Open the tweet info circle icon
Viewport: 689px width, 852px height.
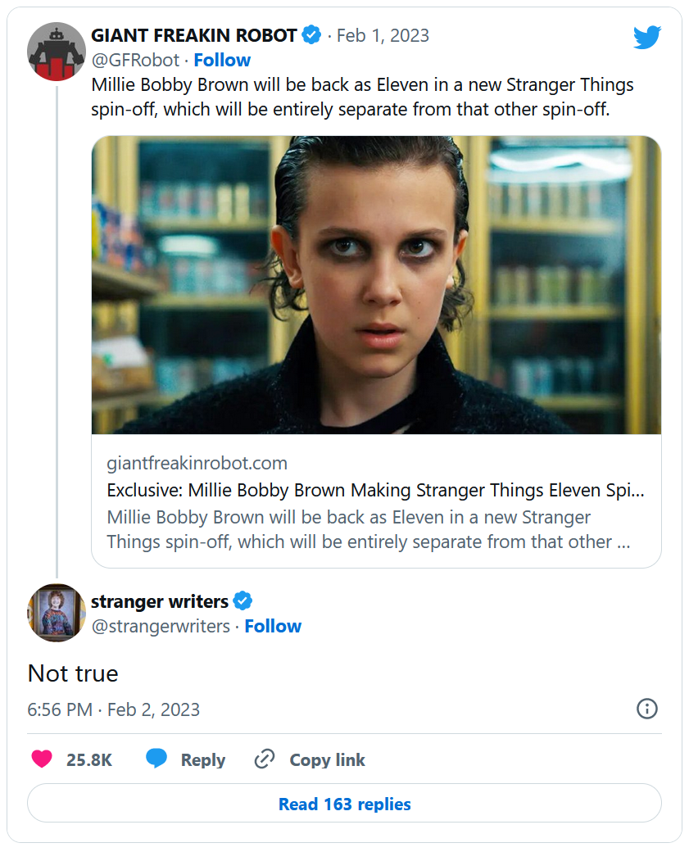(646, 709)
